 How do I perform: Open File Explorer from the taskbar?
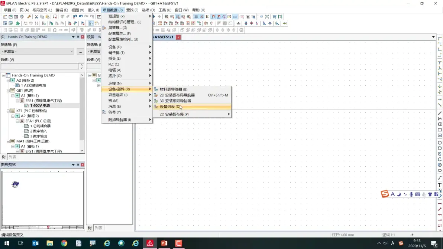coord(50,243)
